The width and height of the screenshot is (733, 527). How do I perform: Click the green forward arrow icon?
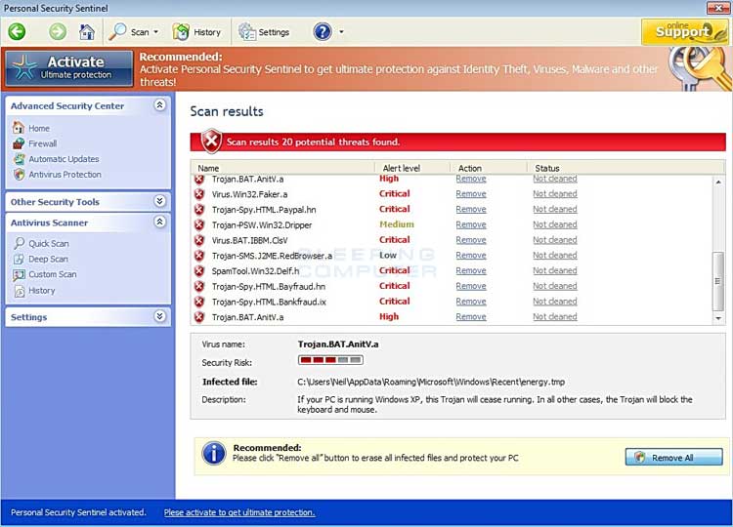(58, 32)
